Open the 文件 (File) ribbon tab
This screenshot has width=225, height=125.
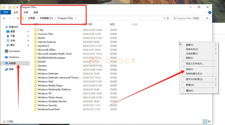pos(5,12)
